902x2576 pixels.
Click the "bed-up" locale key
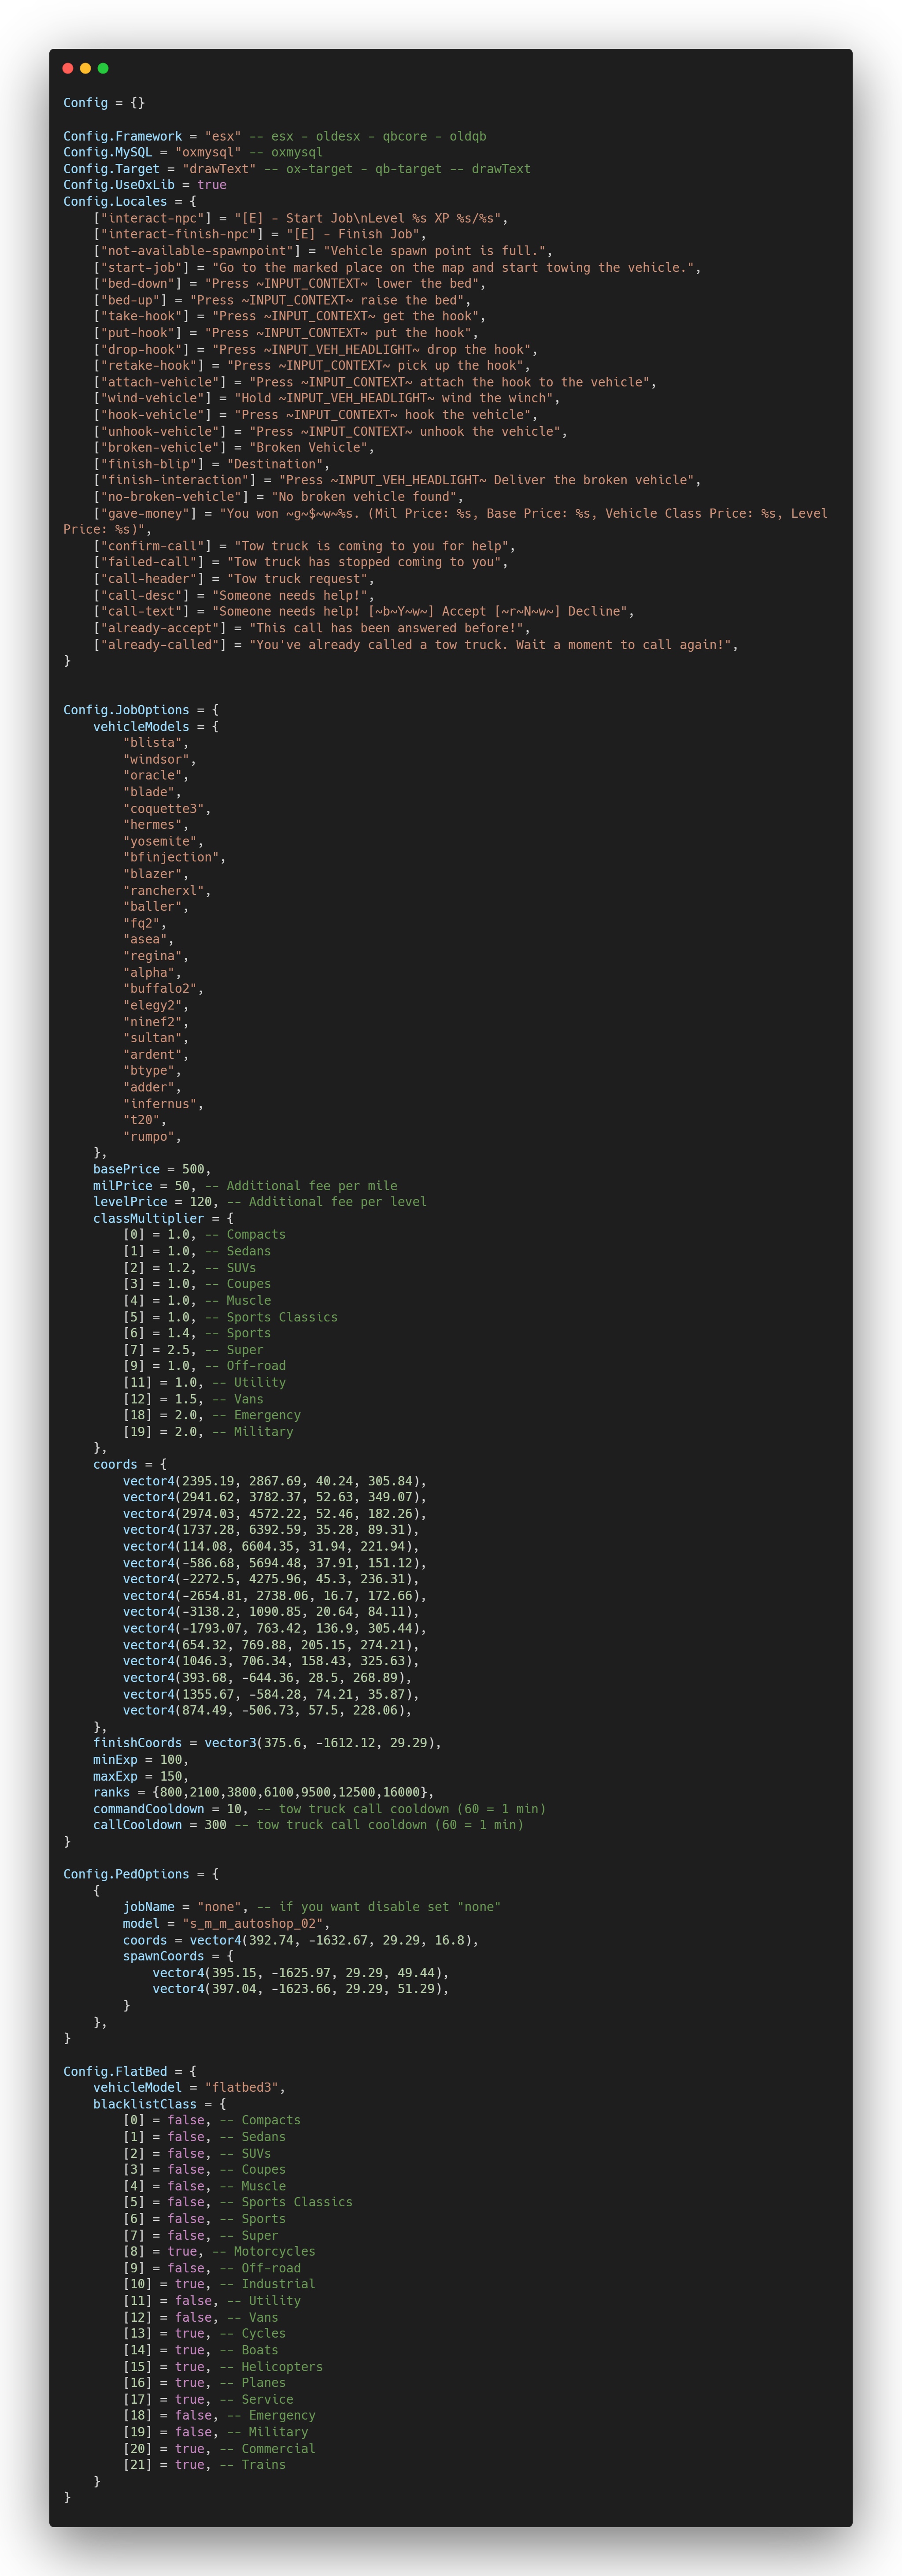click(134, 300)
